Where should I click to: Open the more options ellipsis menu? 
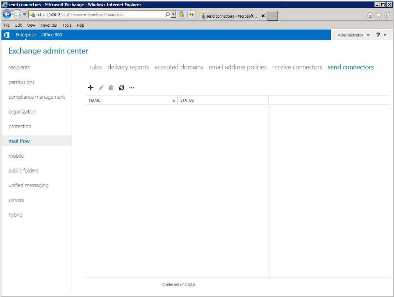coord(132,88)
